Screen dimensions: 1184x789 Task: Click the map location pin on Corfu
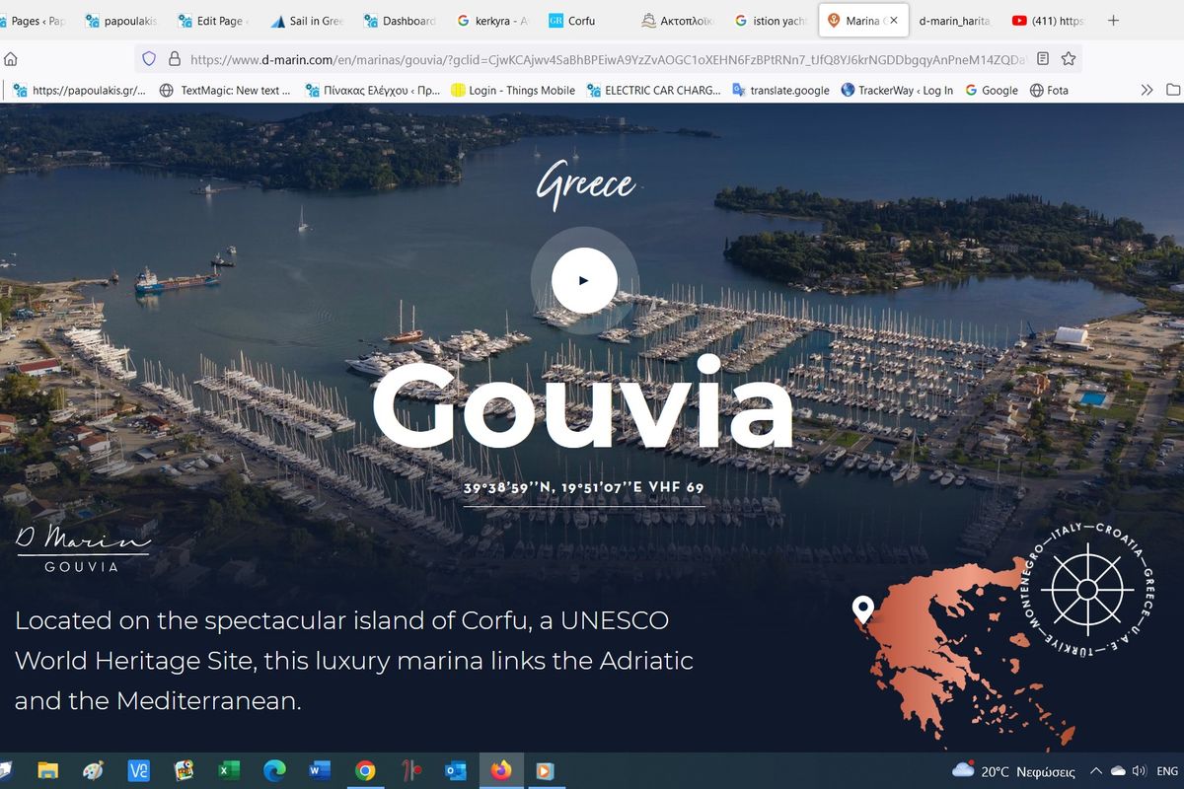(863, 610)
